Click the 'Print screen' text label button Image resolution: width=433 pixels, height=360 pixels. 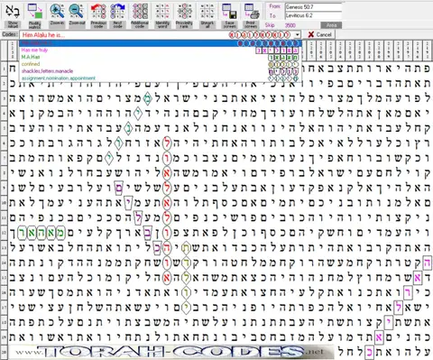(x=252, y=24)
